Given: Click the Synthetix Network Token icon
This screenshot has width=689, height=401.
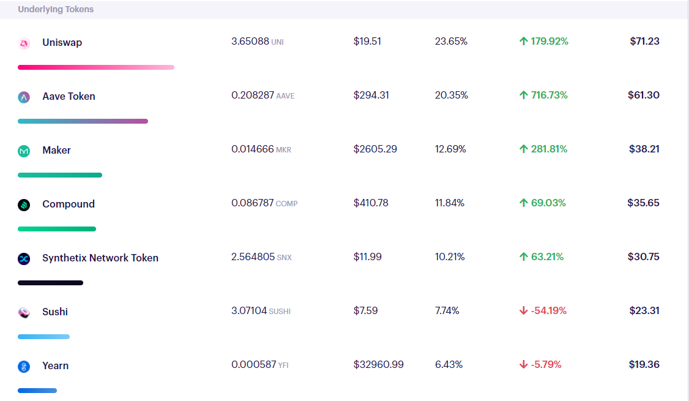Looking at the screenshot, I should 24,259.
